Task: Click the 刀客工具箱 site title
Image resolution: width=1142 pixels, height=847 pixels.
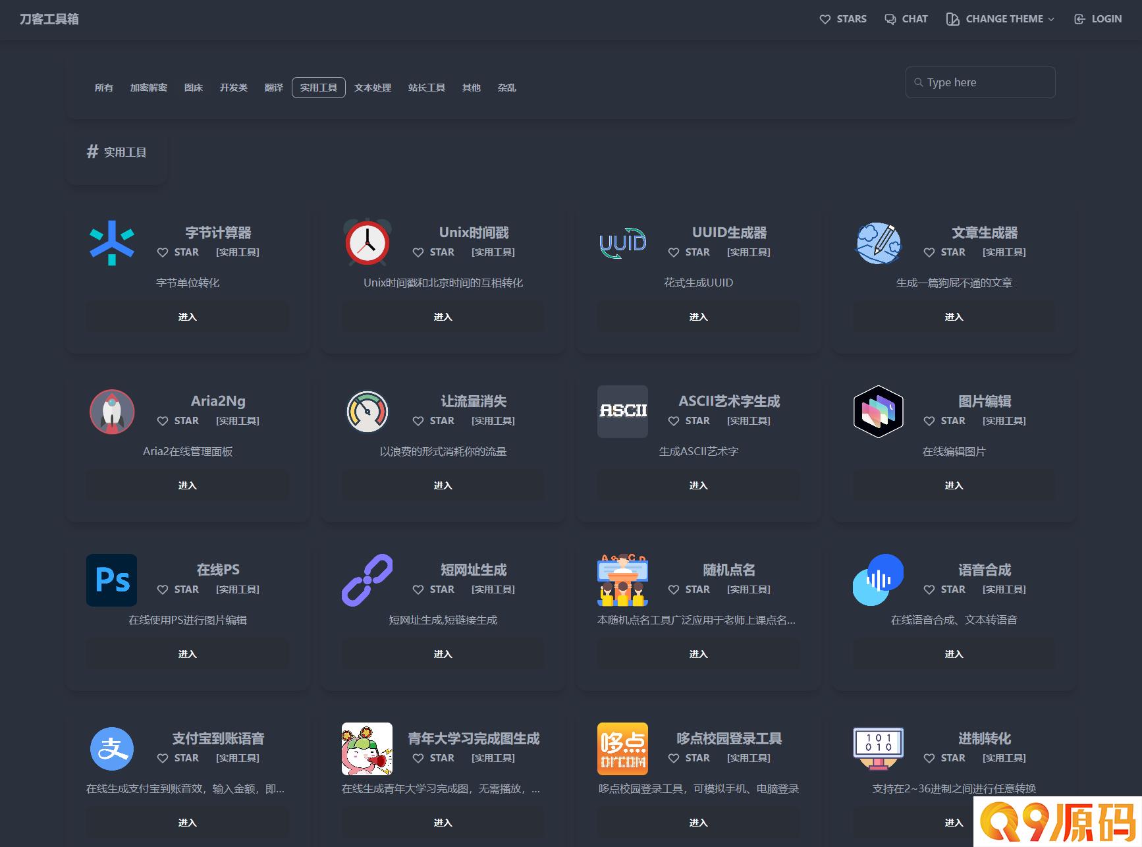Action: 49,19
